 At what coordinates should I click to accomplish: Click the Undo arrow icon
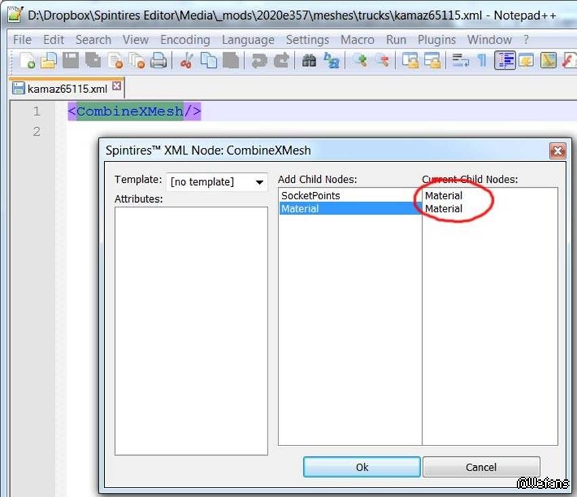(x=259, y=62)
